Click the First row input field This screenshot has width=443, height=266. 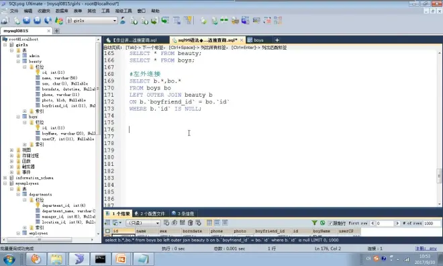pyautogui.click(x=385, y=223)
